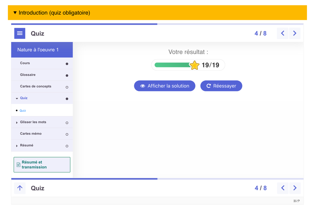Toggle the hamburger menu in top bar
This screenshot has width=314, height=205.
pos(20,33)
